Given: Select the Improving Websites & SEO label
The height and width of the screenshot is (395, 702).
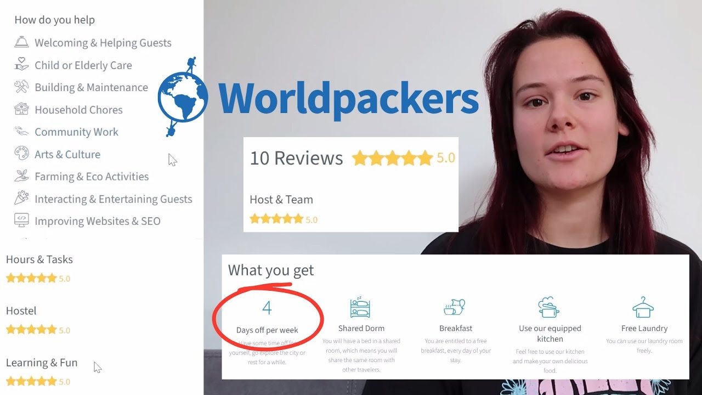Looking at the screenshot, I should (x=98, y=221).
